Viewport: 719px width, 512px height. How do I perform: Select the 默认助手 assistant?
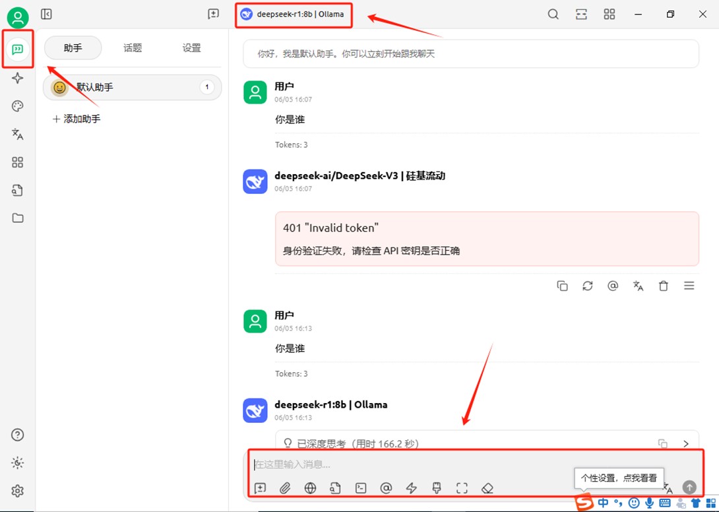pyautogui.click(x=132, y=87)
